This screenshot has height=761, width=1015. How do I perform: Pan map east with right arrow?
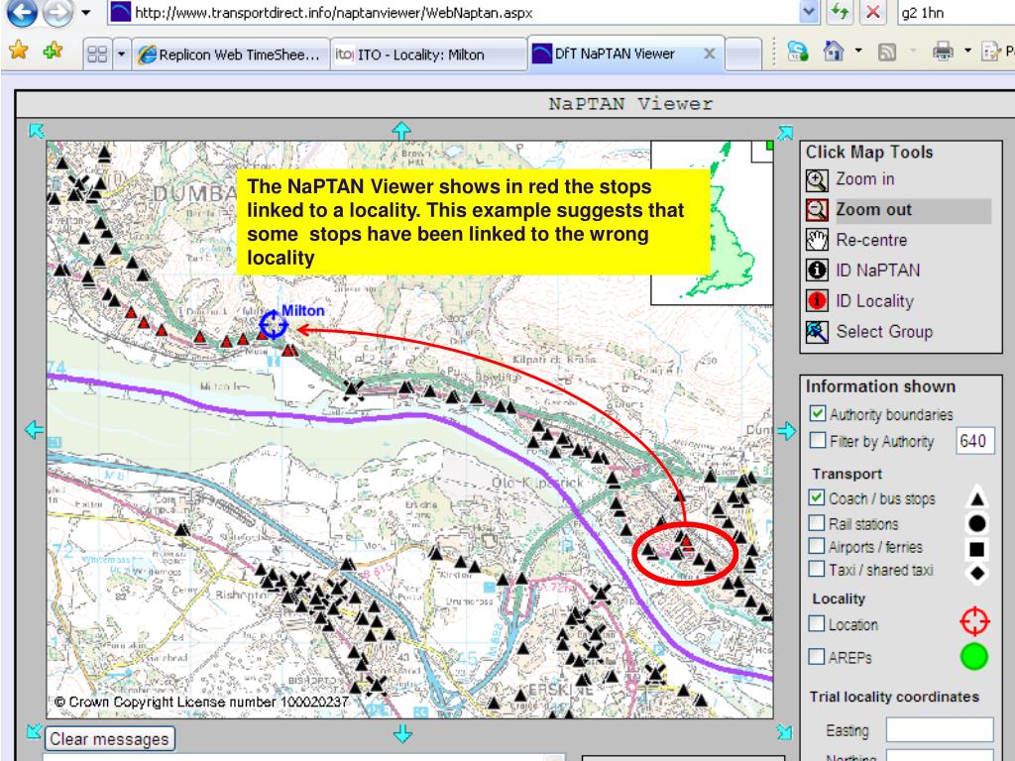pyautogui.click(x=786, y=430)
